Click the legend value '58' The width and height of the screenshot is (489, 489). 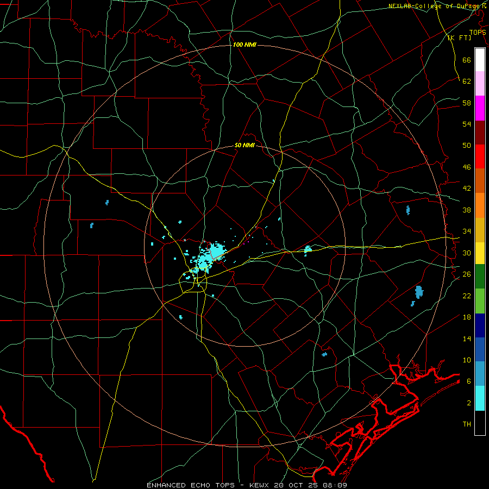click(x=467, y=103)
